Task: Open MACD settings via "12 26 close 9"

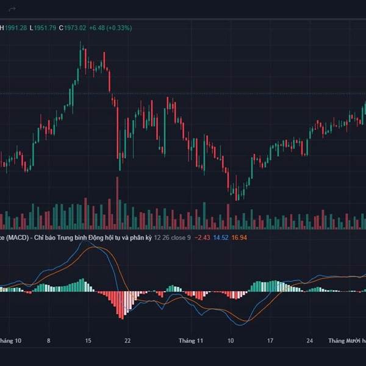Action: tap(172, 238)
